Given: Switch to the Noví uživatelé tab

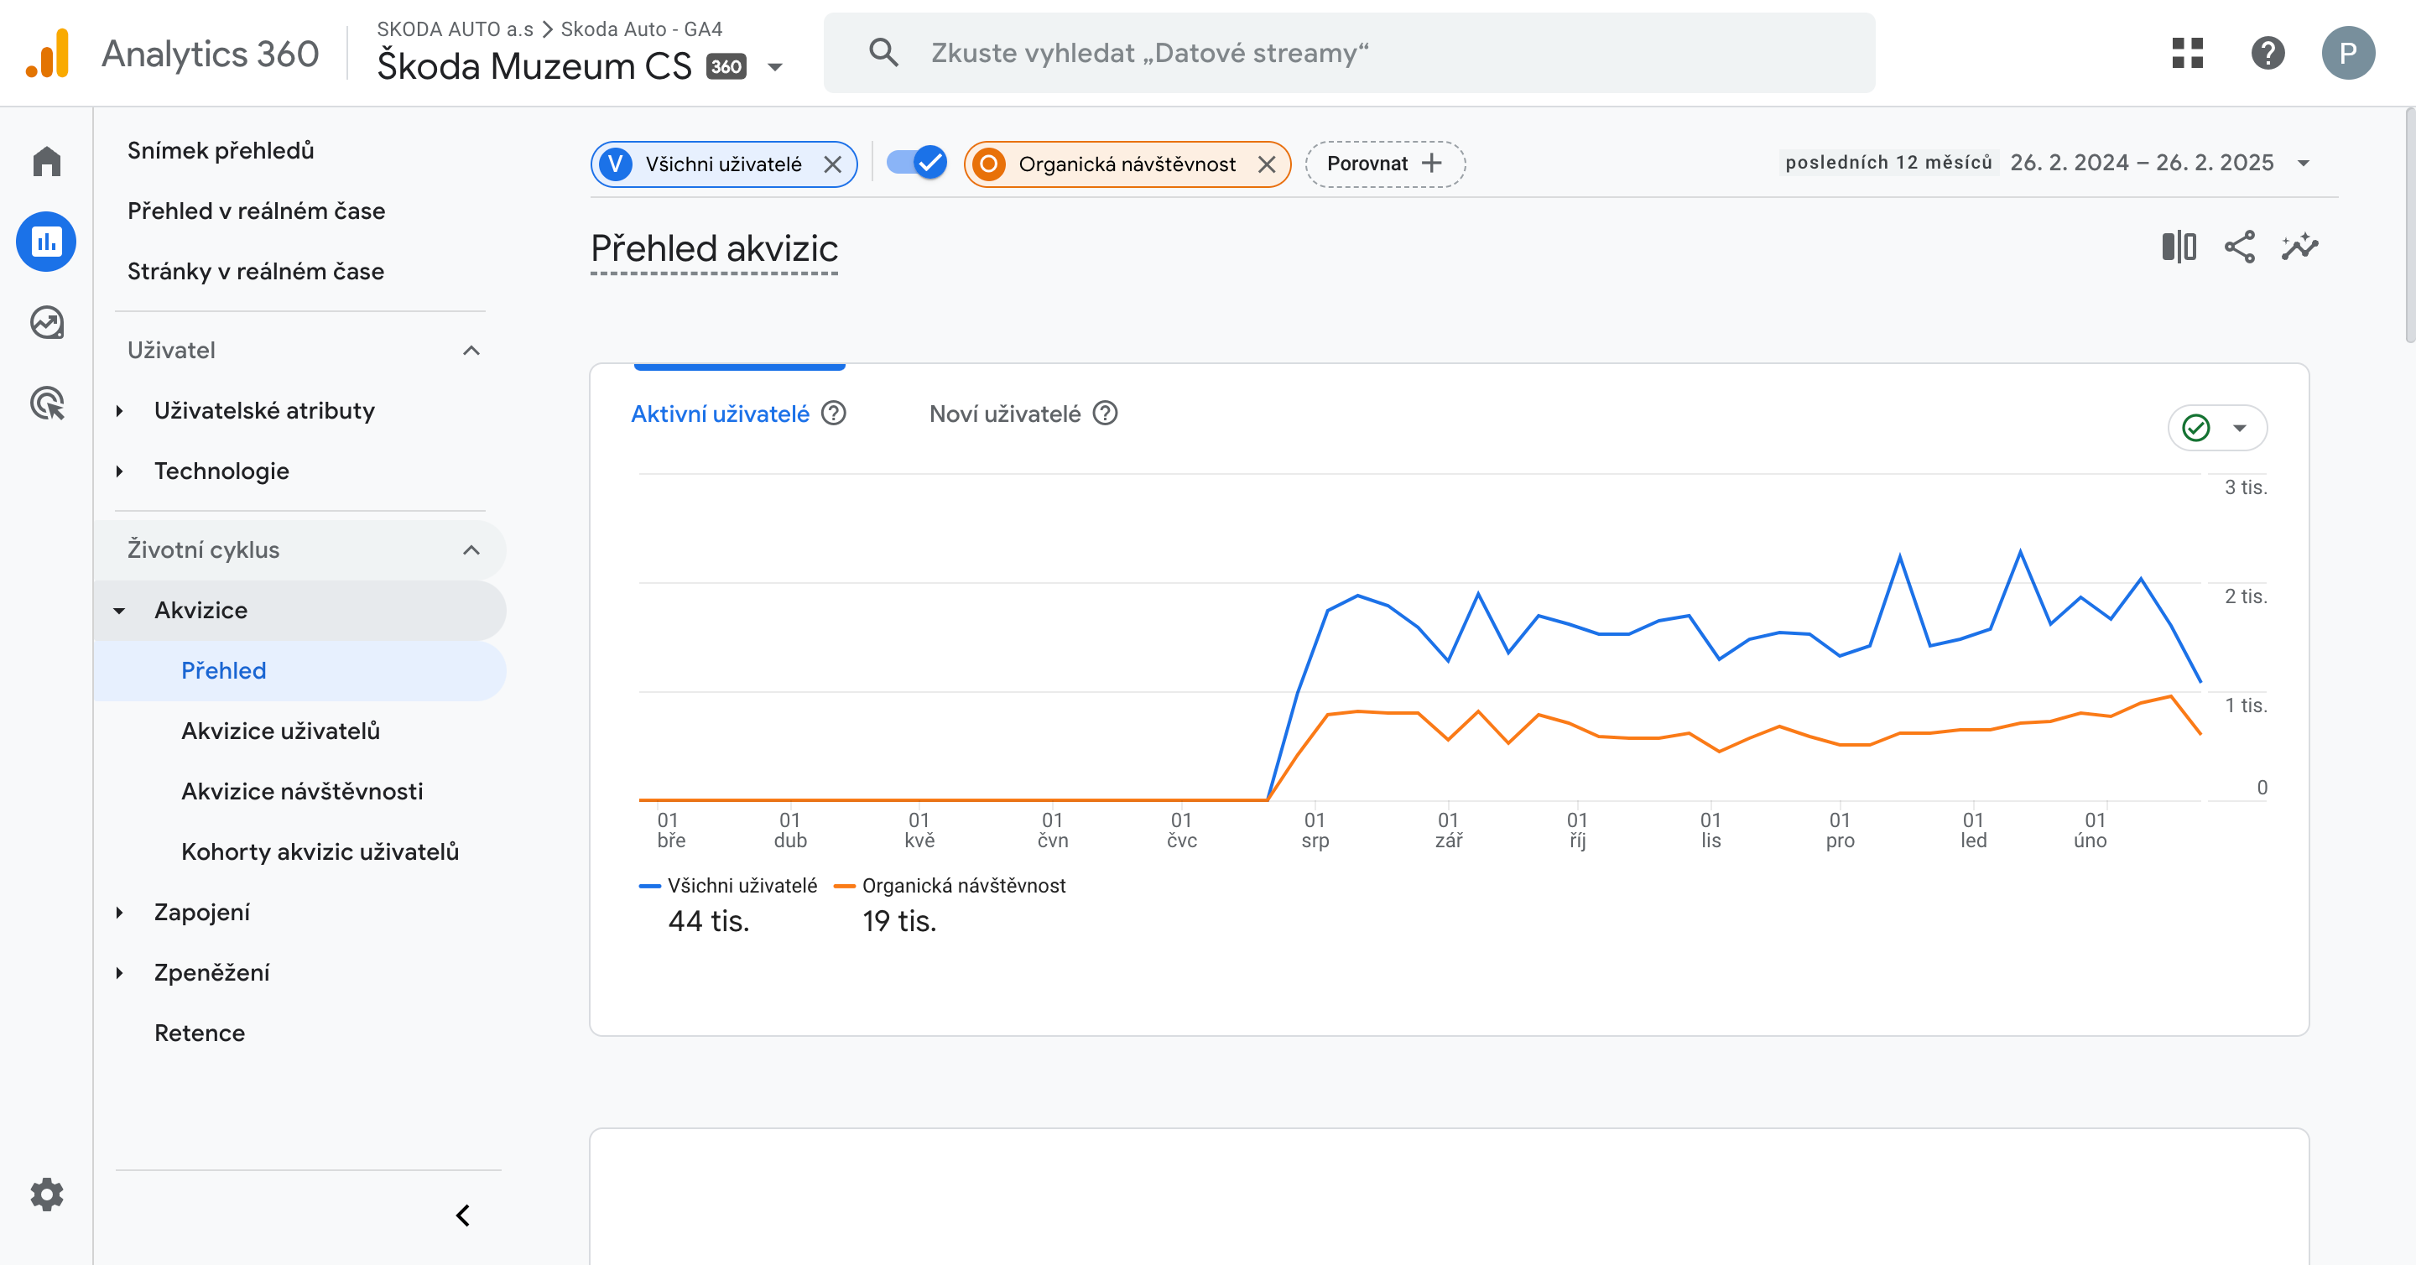Looking at the screenshot, I should click(x=1004, y=414).
